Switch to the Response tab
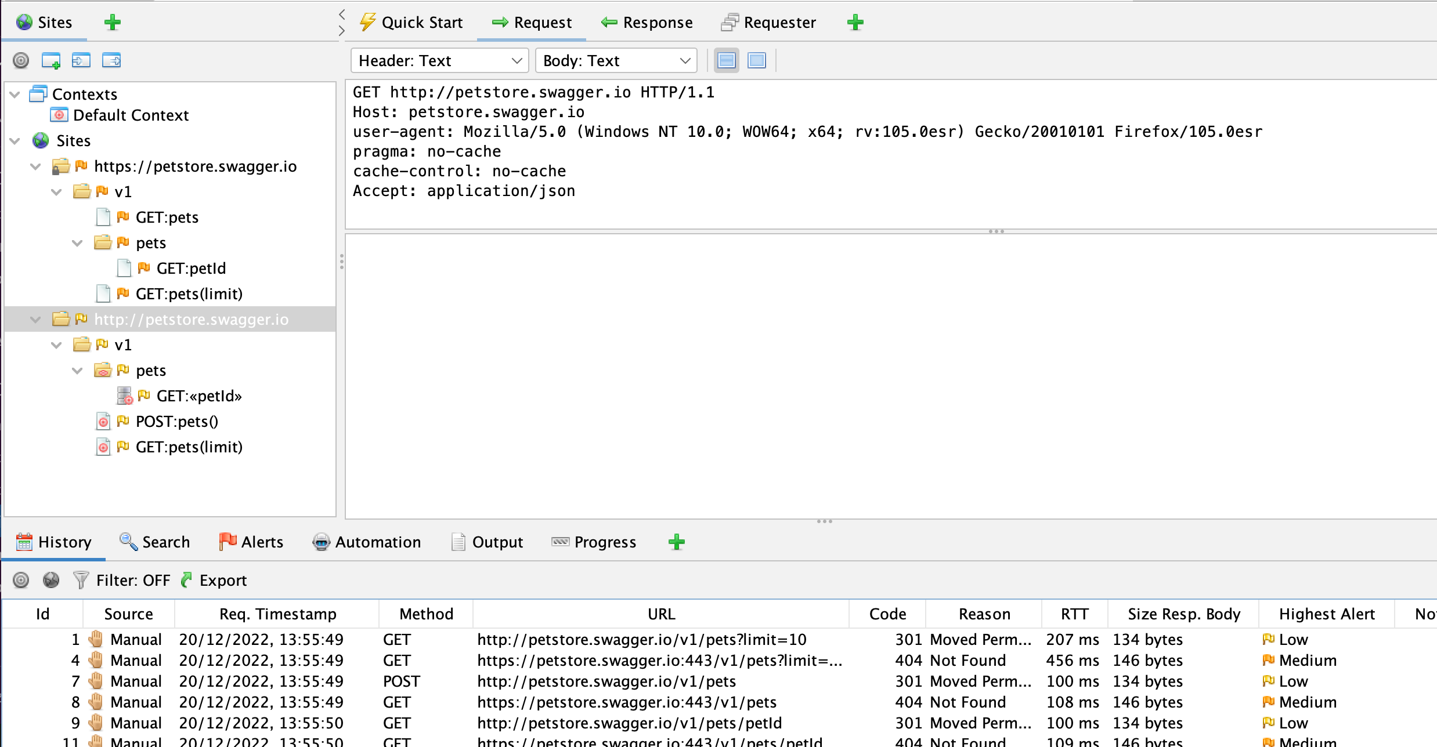Image resolution: width=1437 pixels, height=747 pixels. tap(647, 22)
